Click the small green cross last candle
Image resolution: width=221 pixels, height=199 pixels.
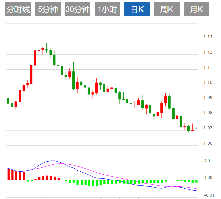click(x=196, y=128)
